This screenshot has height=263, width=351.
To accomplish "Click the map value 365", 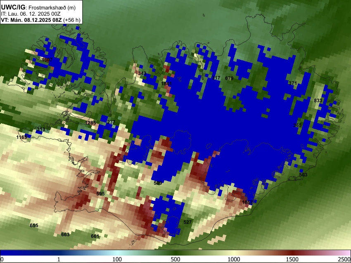I will 297,125.
